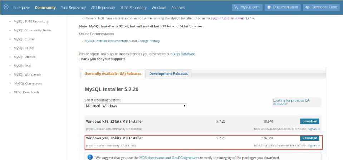This screenshot has height=160, width=343.
Task: Open the Documentation header button
Action: (x=283, y=7)
